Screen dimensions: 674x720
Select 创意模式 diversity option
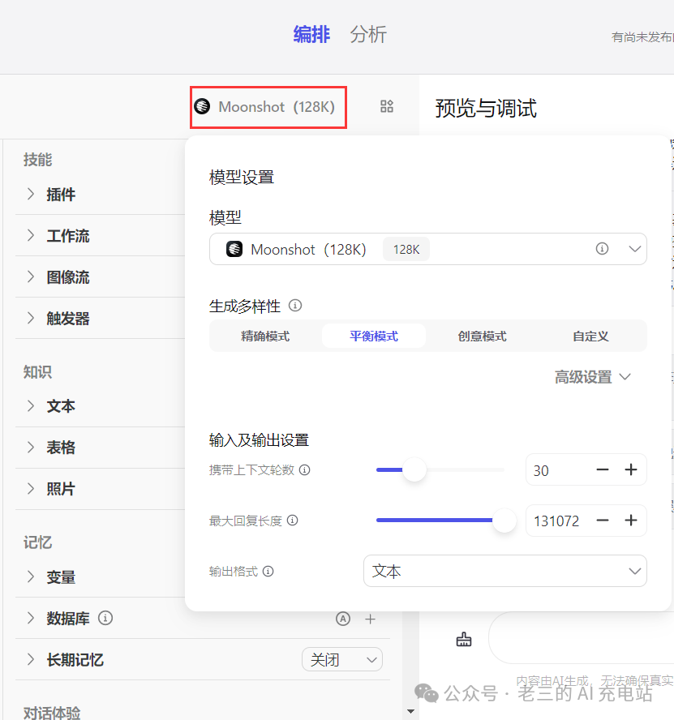[x=482, y=336]
